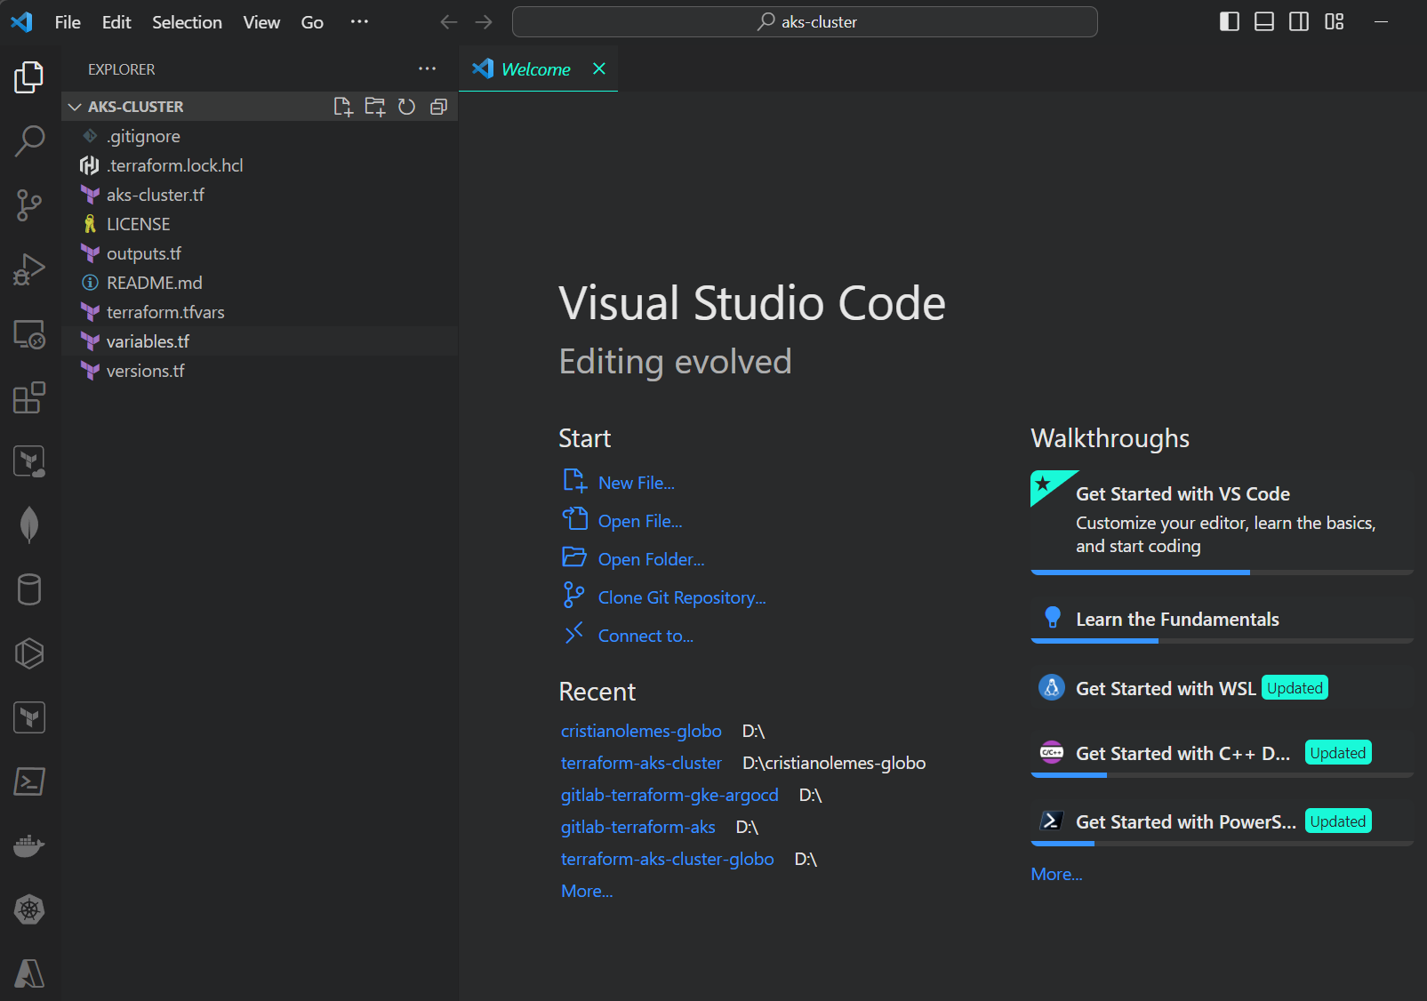Open Run and Debug view
This screenshot has width=1427, height=1001.
click(x=29, y=269)
